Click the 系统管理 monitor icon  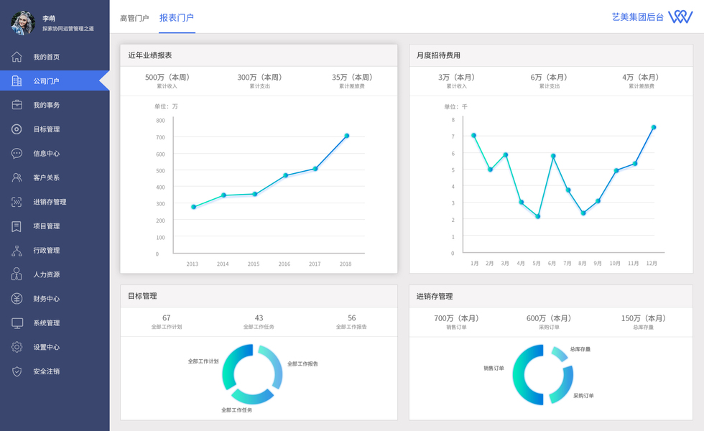pyautogui.click(x=17, y=323)
